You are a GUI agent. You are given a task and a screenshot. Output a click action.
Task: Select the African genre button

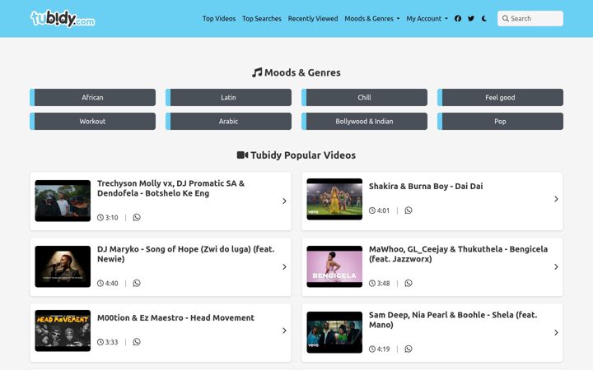pos(92,97)
